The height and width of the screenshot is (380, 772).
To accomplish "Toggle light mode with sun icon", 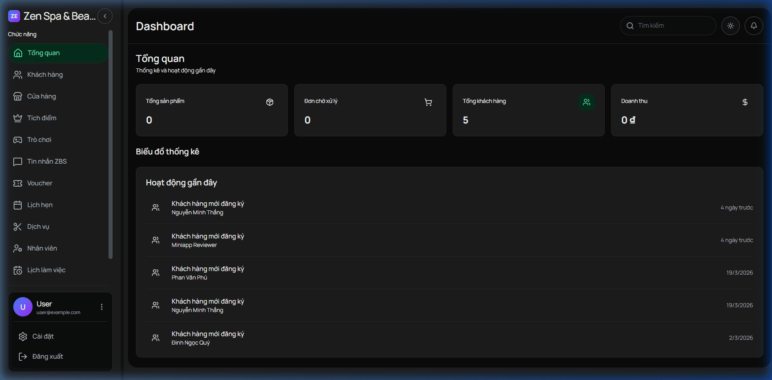I will [x=731, y=25].
